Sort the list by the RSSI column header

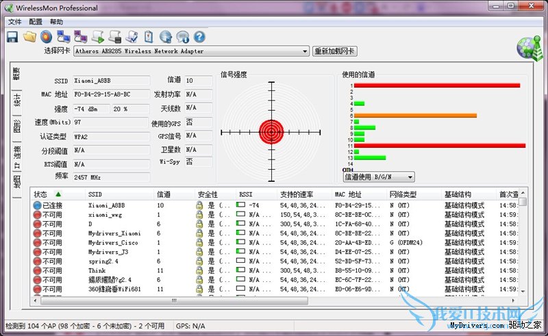pyautogui.click(x=256, y=194)
